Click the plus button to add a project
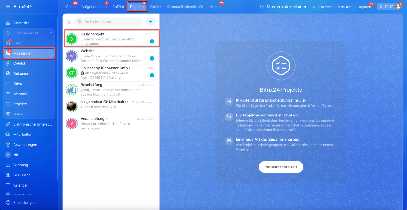 point(151,22)
